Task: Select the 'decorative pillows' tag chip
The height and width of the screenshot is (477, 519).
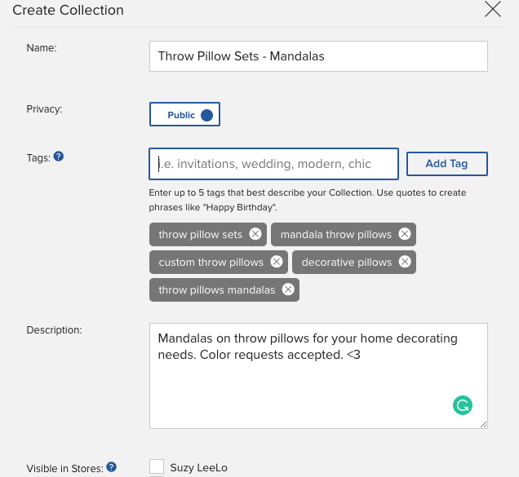Action: coord(346,262)
